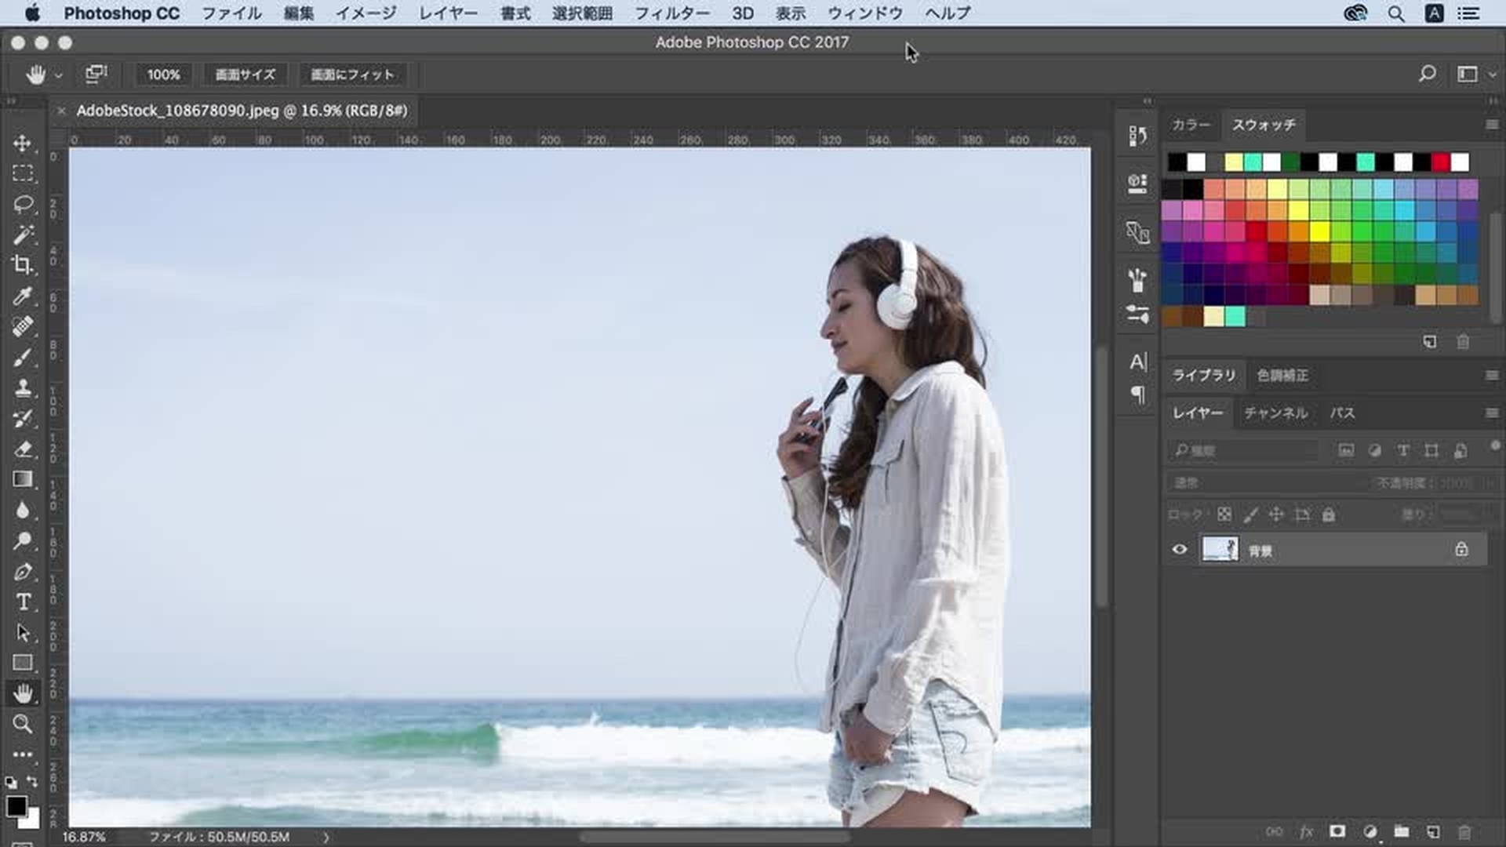Image resolution: width=1506 pixels, height=847 pixels.
Task: Select the Eyedropper tool
Action: click(22, 296)
